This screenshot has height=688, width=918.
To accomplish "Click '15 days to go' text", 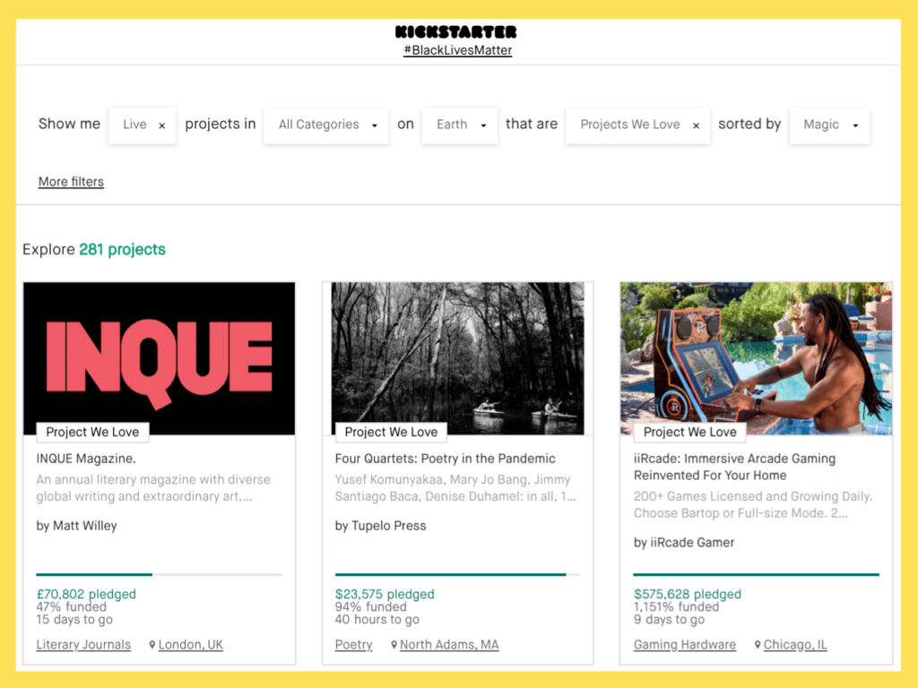I will [x=74, y=620].
